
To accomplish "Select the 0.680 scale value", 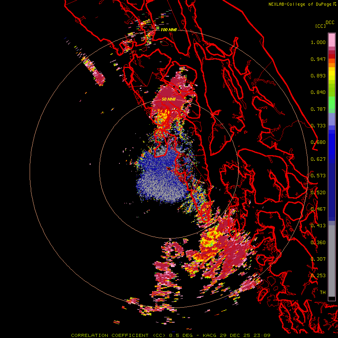I will click(318, 142).
